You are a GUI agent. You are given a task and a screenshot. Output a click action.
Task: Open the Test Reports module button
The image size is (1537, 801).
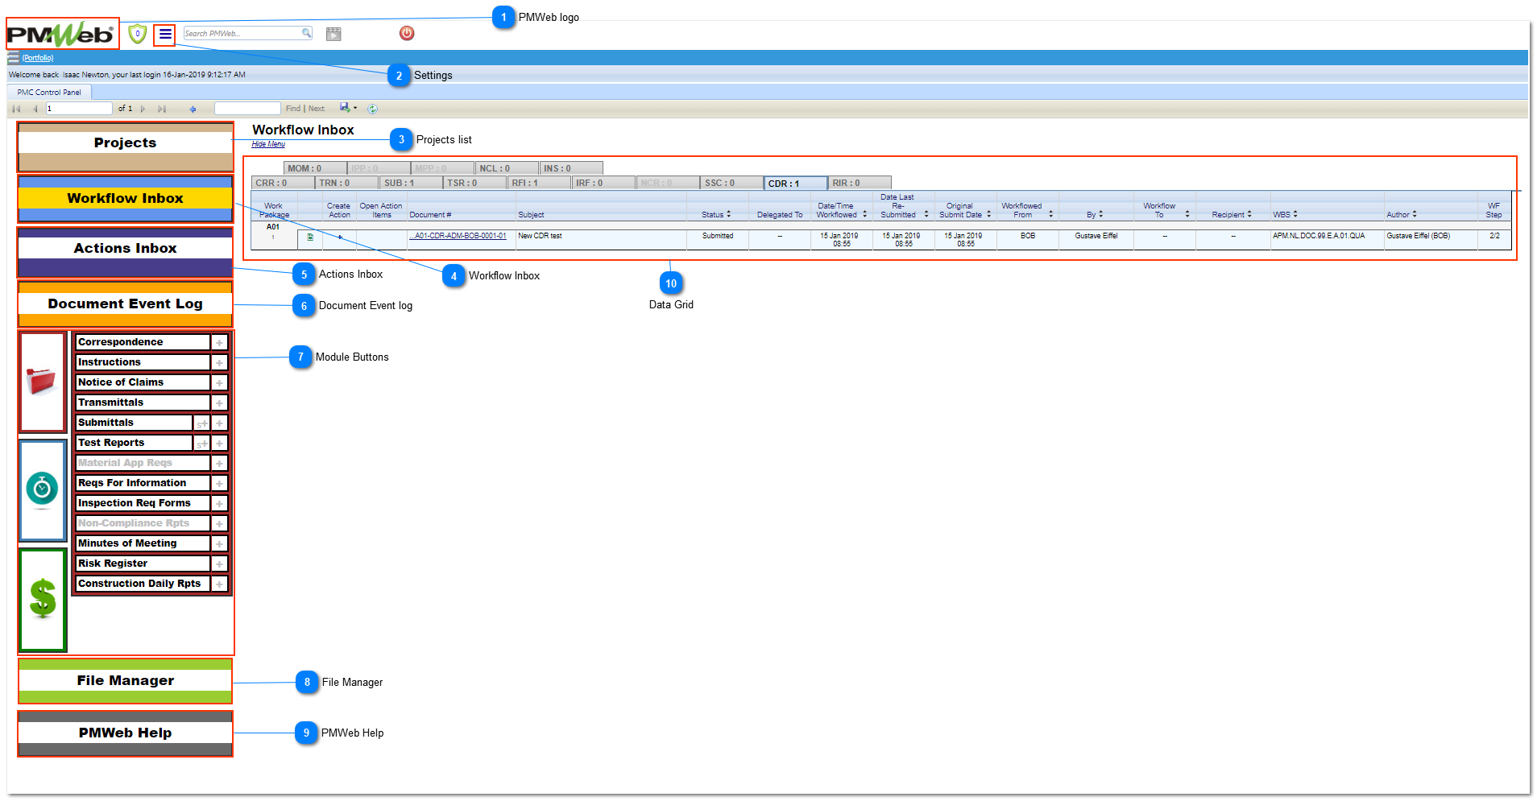[x=134, y=443]
